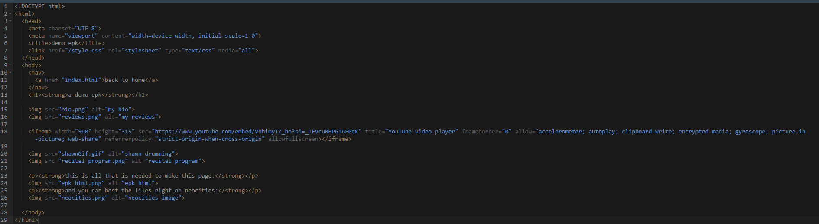Click the "shawnGif.gif" source string

[x=81, y=154]
